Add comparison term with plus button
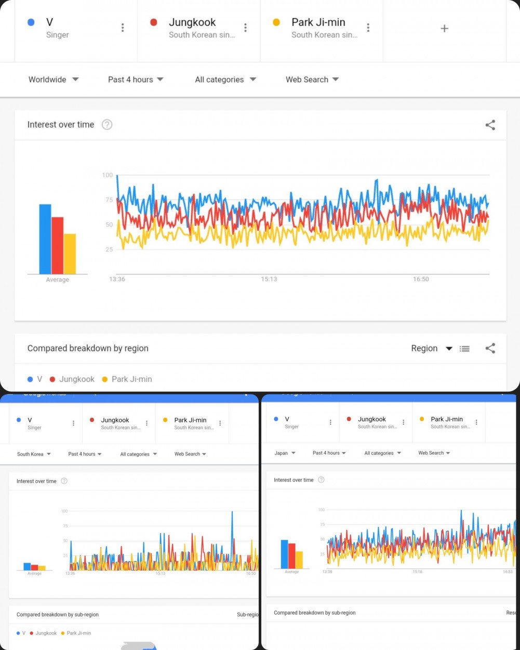 coord(444,29)
